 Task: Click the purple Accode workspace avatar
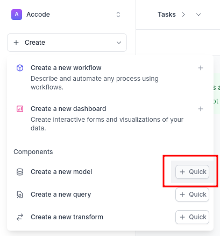(17, 15)
